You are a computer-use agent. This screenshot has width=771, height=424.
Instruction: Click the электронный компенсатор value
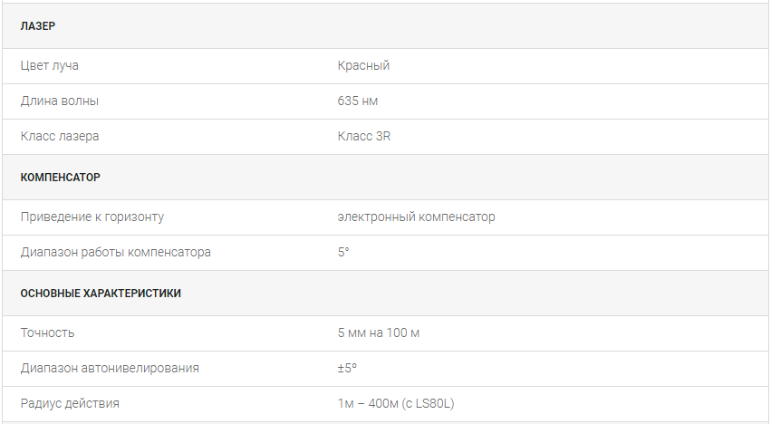416,217
